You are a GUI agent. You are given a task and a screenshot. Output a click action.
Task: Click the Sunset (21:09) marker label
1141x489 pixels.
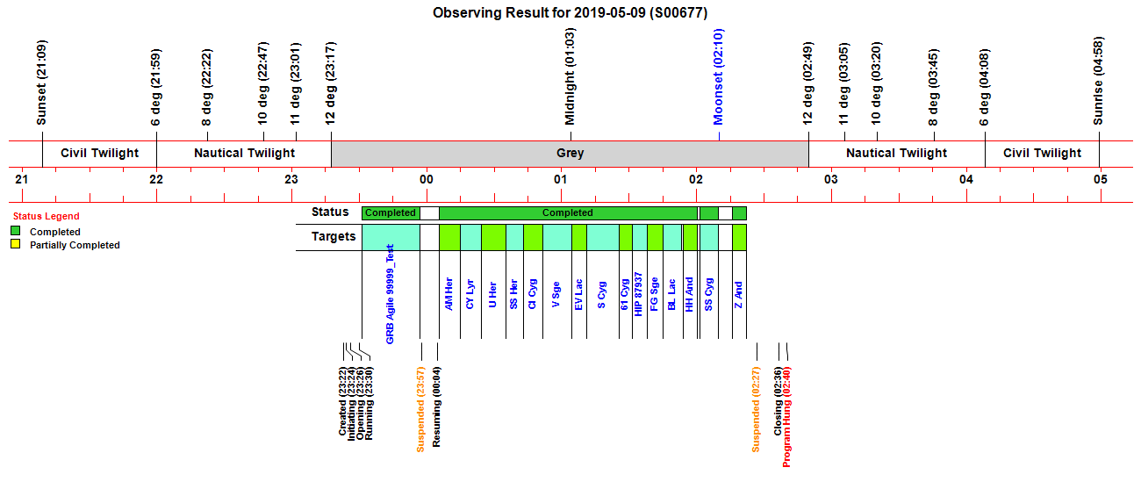click(x=41, y=83)
